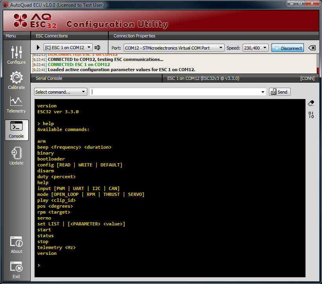Click the play arrow beside ESC connection list

(38, 48)
